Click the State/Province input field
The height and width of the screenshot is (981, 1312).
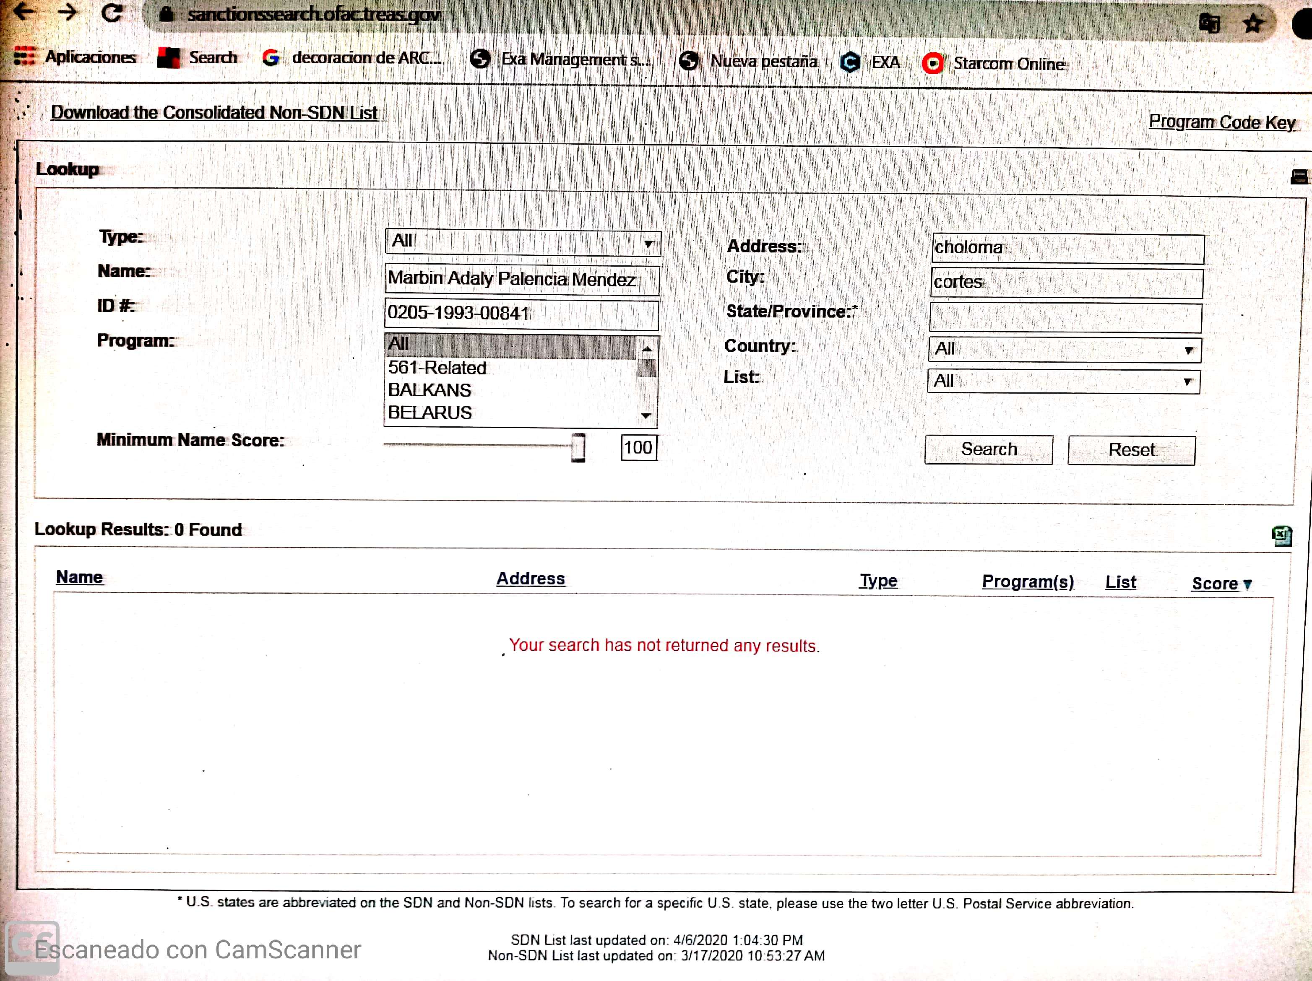[x=1065, y=317]
